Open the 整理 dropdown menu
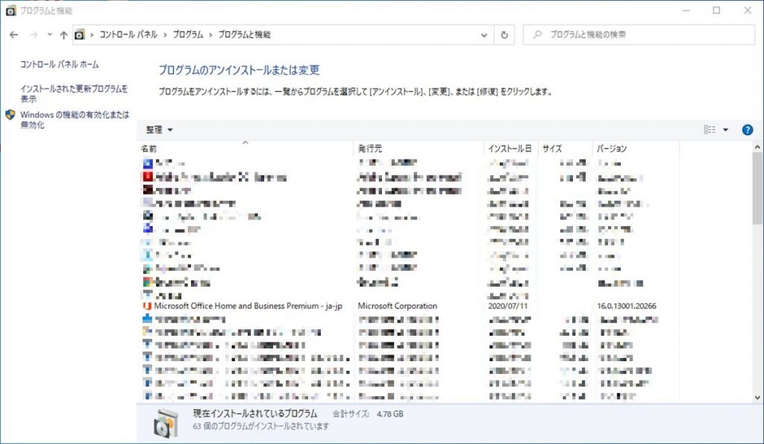The width and height of the screenshot is (764, 444). tap(160, 130)
